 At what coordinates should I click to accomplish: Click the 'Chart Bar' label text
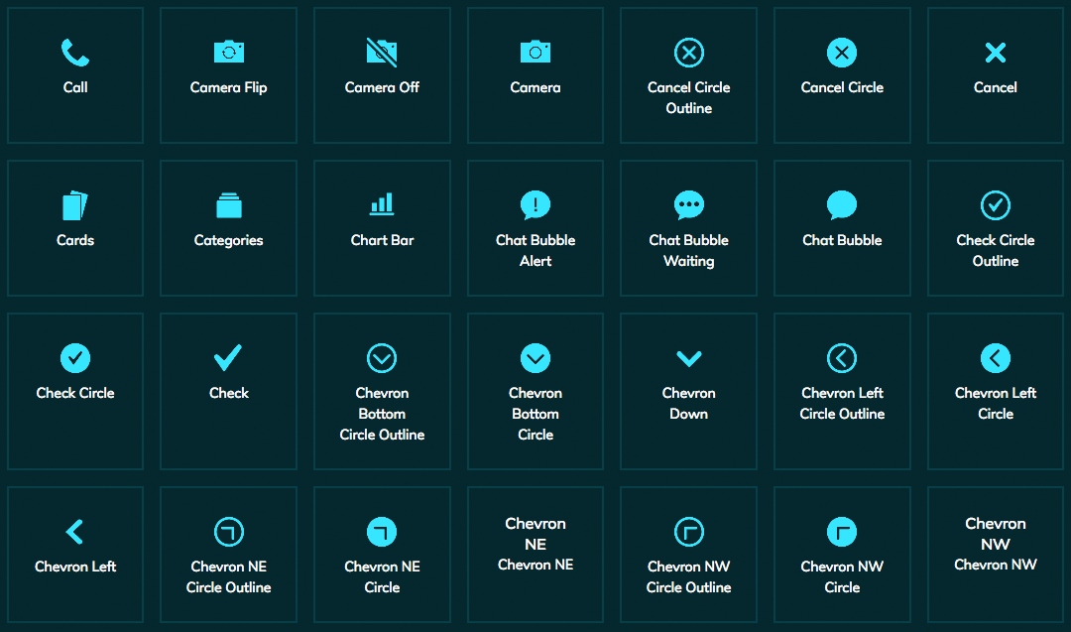click(382, 240)
